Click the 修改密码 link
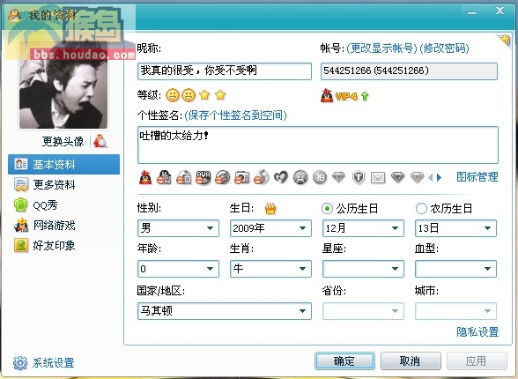The width and height of the screenshot is (518, 379). click(x=444, y=48)
